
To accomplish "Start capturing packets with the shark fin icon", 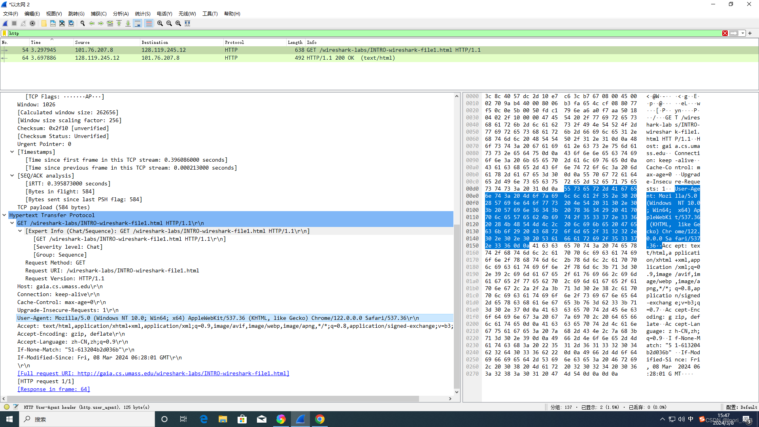I will point(5,23).
